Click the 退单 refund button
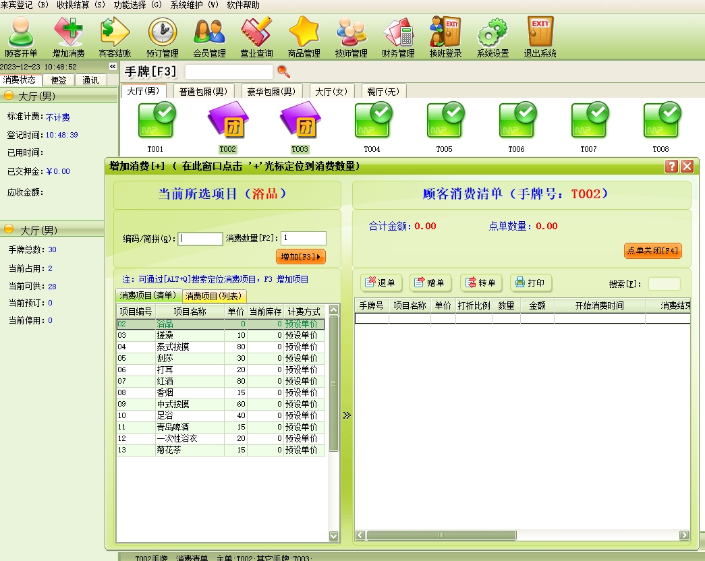Image resolution: width=705 pixels, height=561 pixels. tap(381, 283)
